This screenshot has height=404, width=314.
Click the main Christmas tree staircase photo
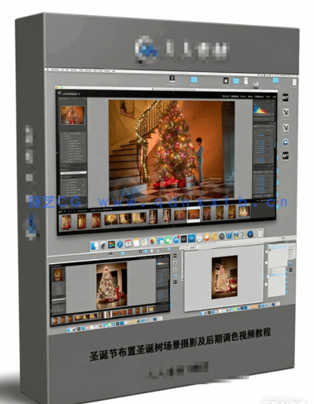(x=171, y=151)
